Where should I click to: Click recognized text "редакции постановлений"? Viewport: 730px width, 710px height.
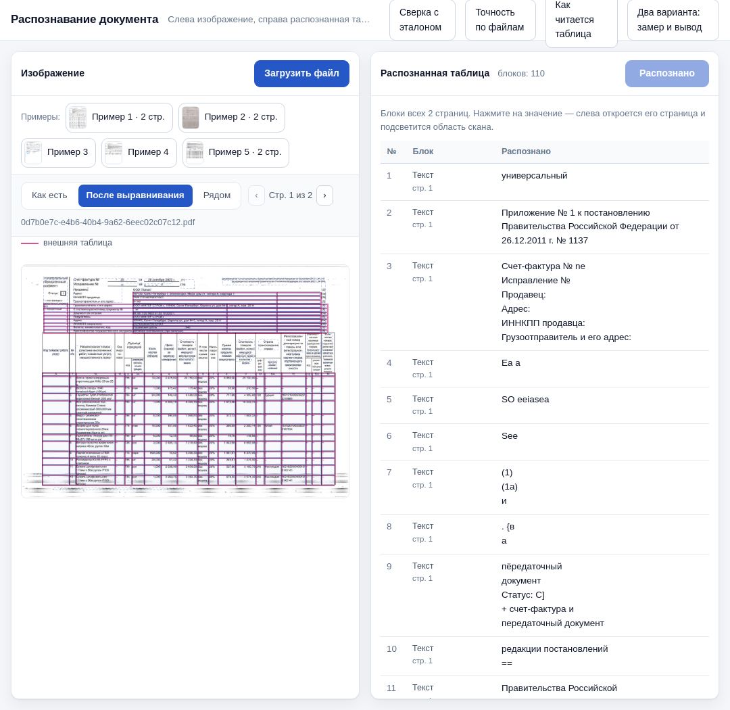[554, 649]
